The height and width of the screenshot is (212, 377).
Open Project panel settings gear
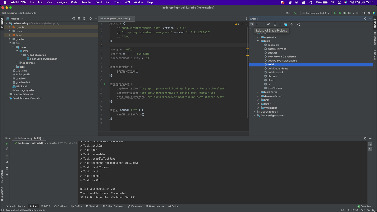[90, 19]
